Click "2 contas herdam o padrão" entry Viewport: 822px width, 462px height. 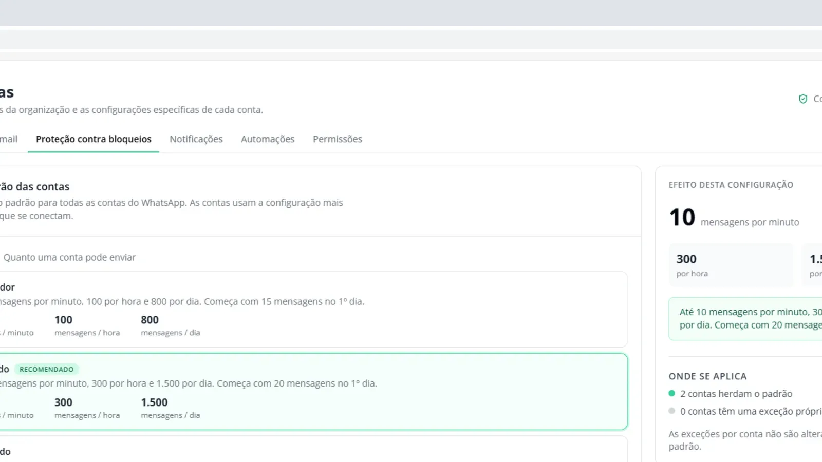(731, 394)
